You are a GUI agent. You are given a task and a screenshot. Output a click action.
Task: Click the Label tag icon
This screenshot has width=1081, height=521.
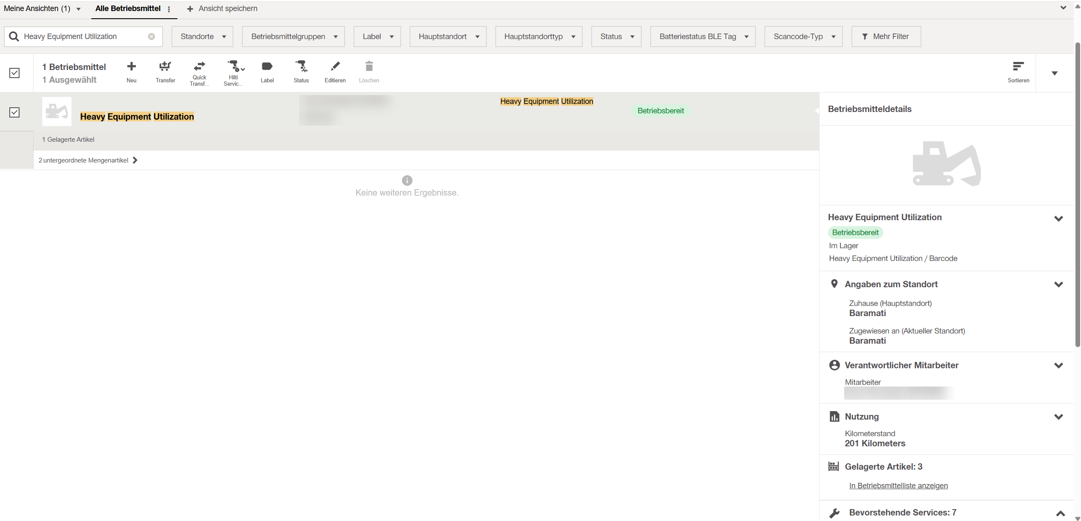click(x=267, y=67)
